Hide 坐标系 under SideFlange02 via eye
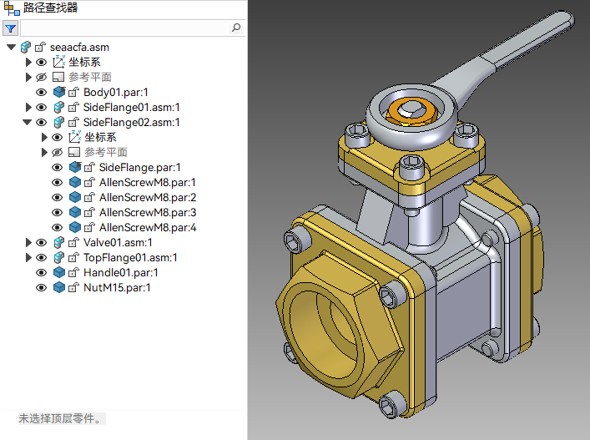The width and height of the screenshot is (590, 440). coord(58,138)
